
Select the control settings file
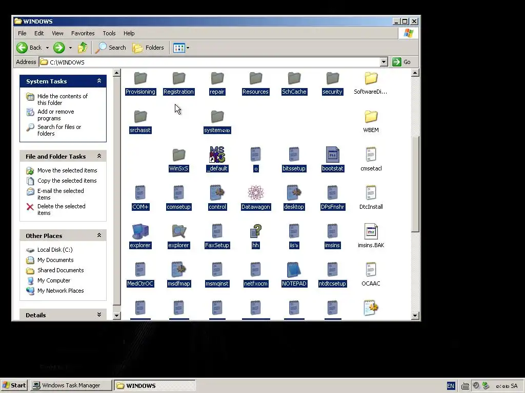click(x=217, y=198)
